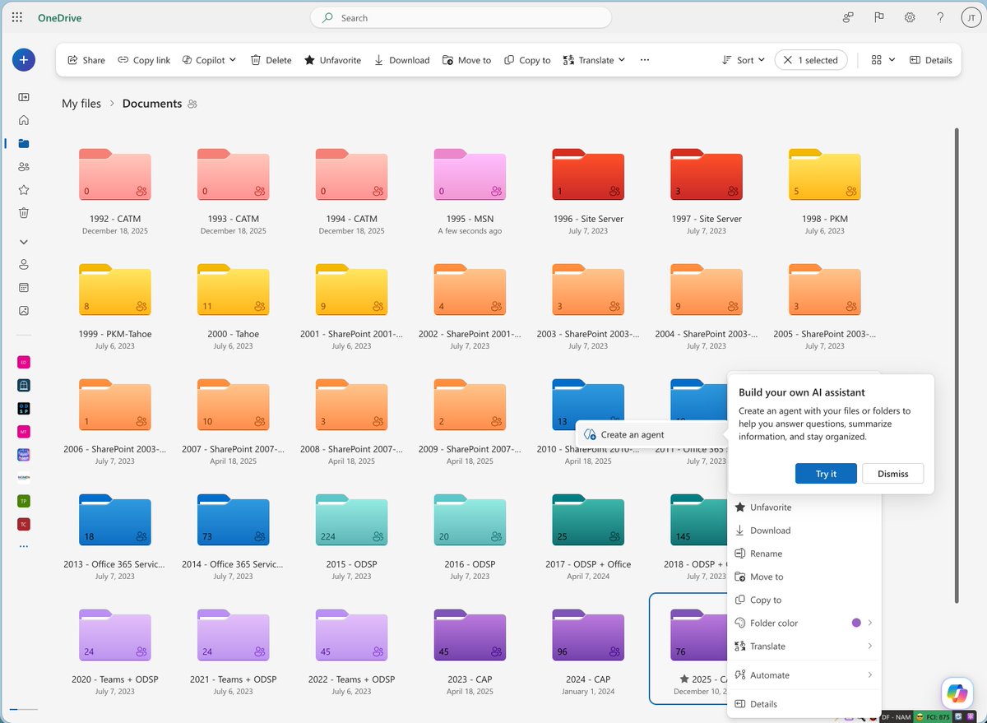The width and height of the screenshot is (987, 723).
Task: Select Create an agent menu item
Action: coord(650,434)
